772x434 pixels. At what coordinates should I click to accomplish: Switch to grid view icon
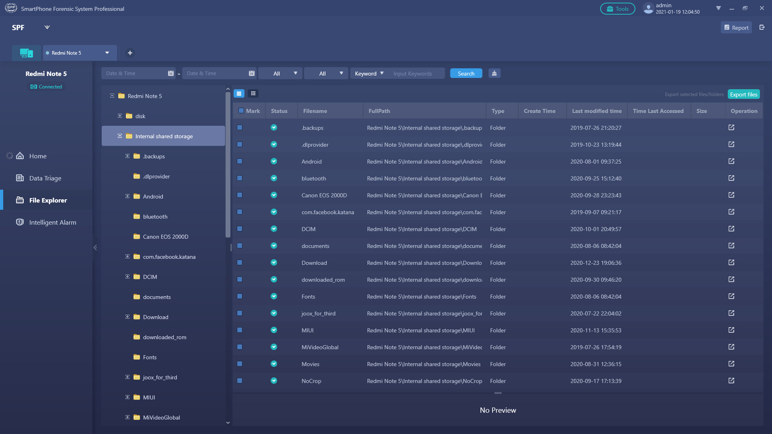coord(253,94)
